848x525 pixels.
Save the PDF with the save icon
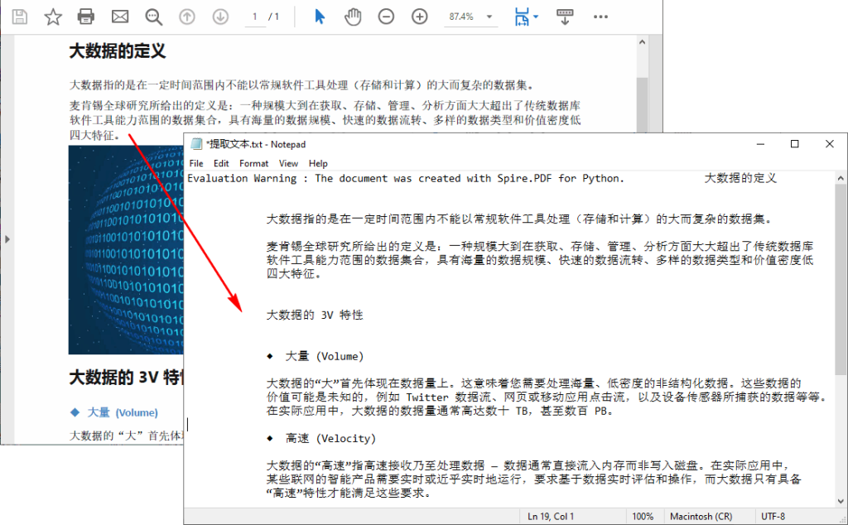(x=18, y=16)
